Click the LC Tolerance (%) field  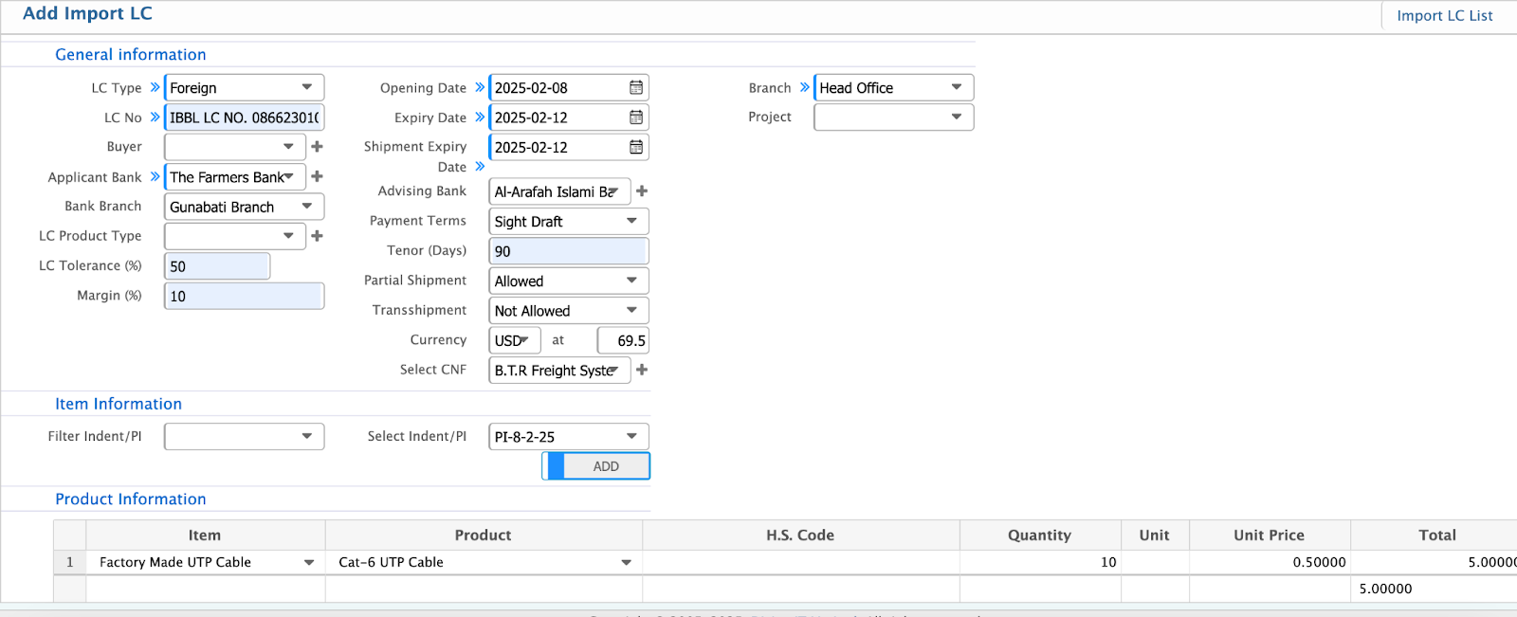click(217, 266)
